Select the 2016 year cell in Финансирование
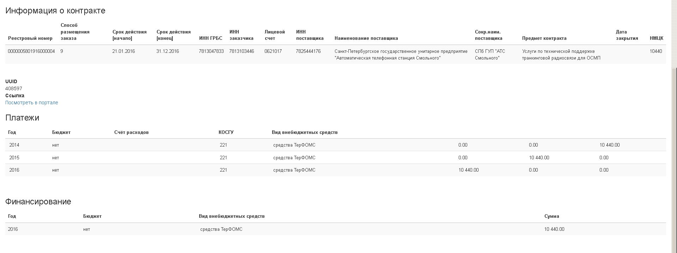This screenshot has height=253, width=677. (x=13, y=229)
